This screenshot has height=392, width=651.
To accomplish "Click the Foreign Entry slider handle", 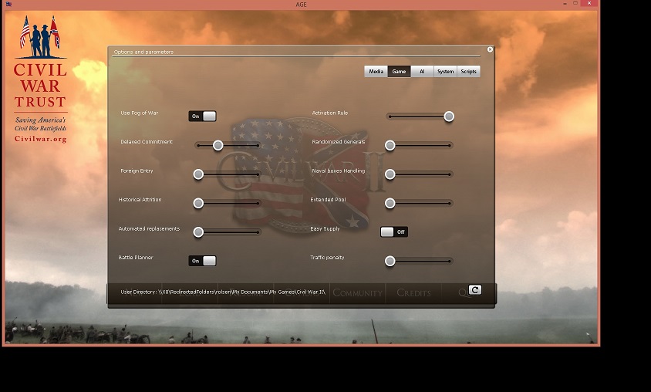I will tap(198, 174).
